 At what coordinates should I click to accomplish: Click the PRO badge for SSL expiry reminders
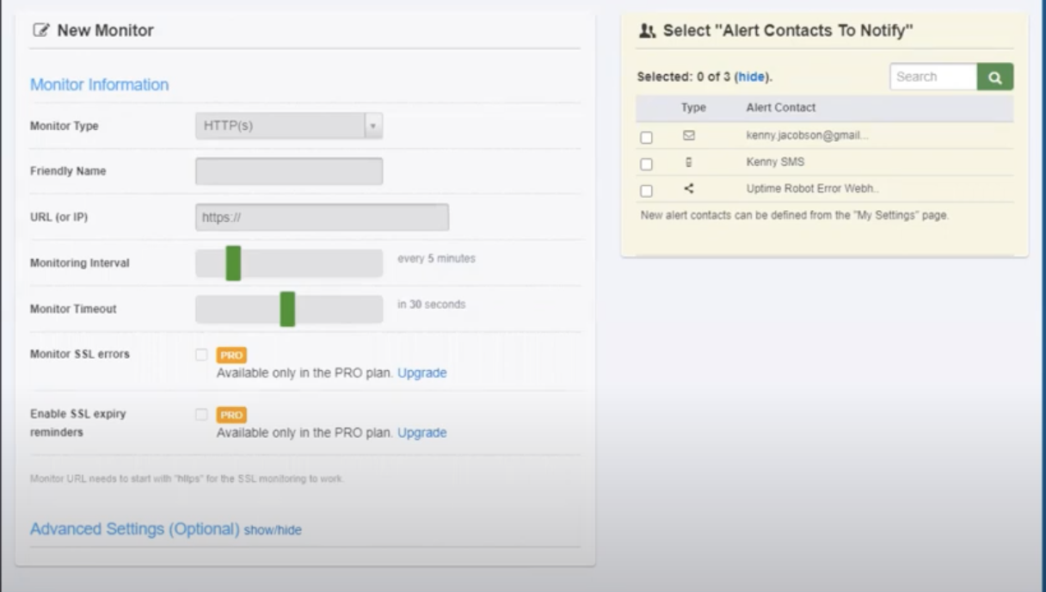pyautogui.click(x=231, y=415)
